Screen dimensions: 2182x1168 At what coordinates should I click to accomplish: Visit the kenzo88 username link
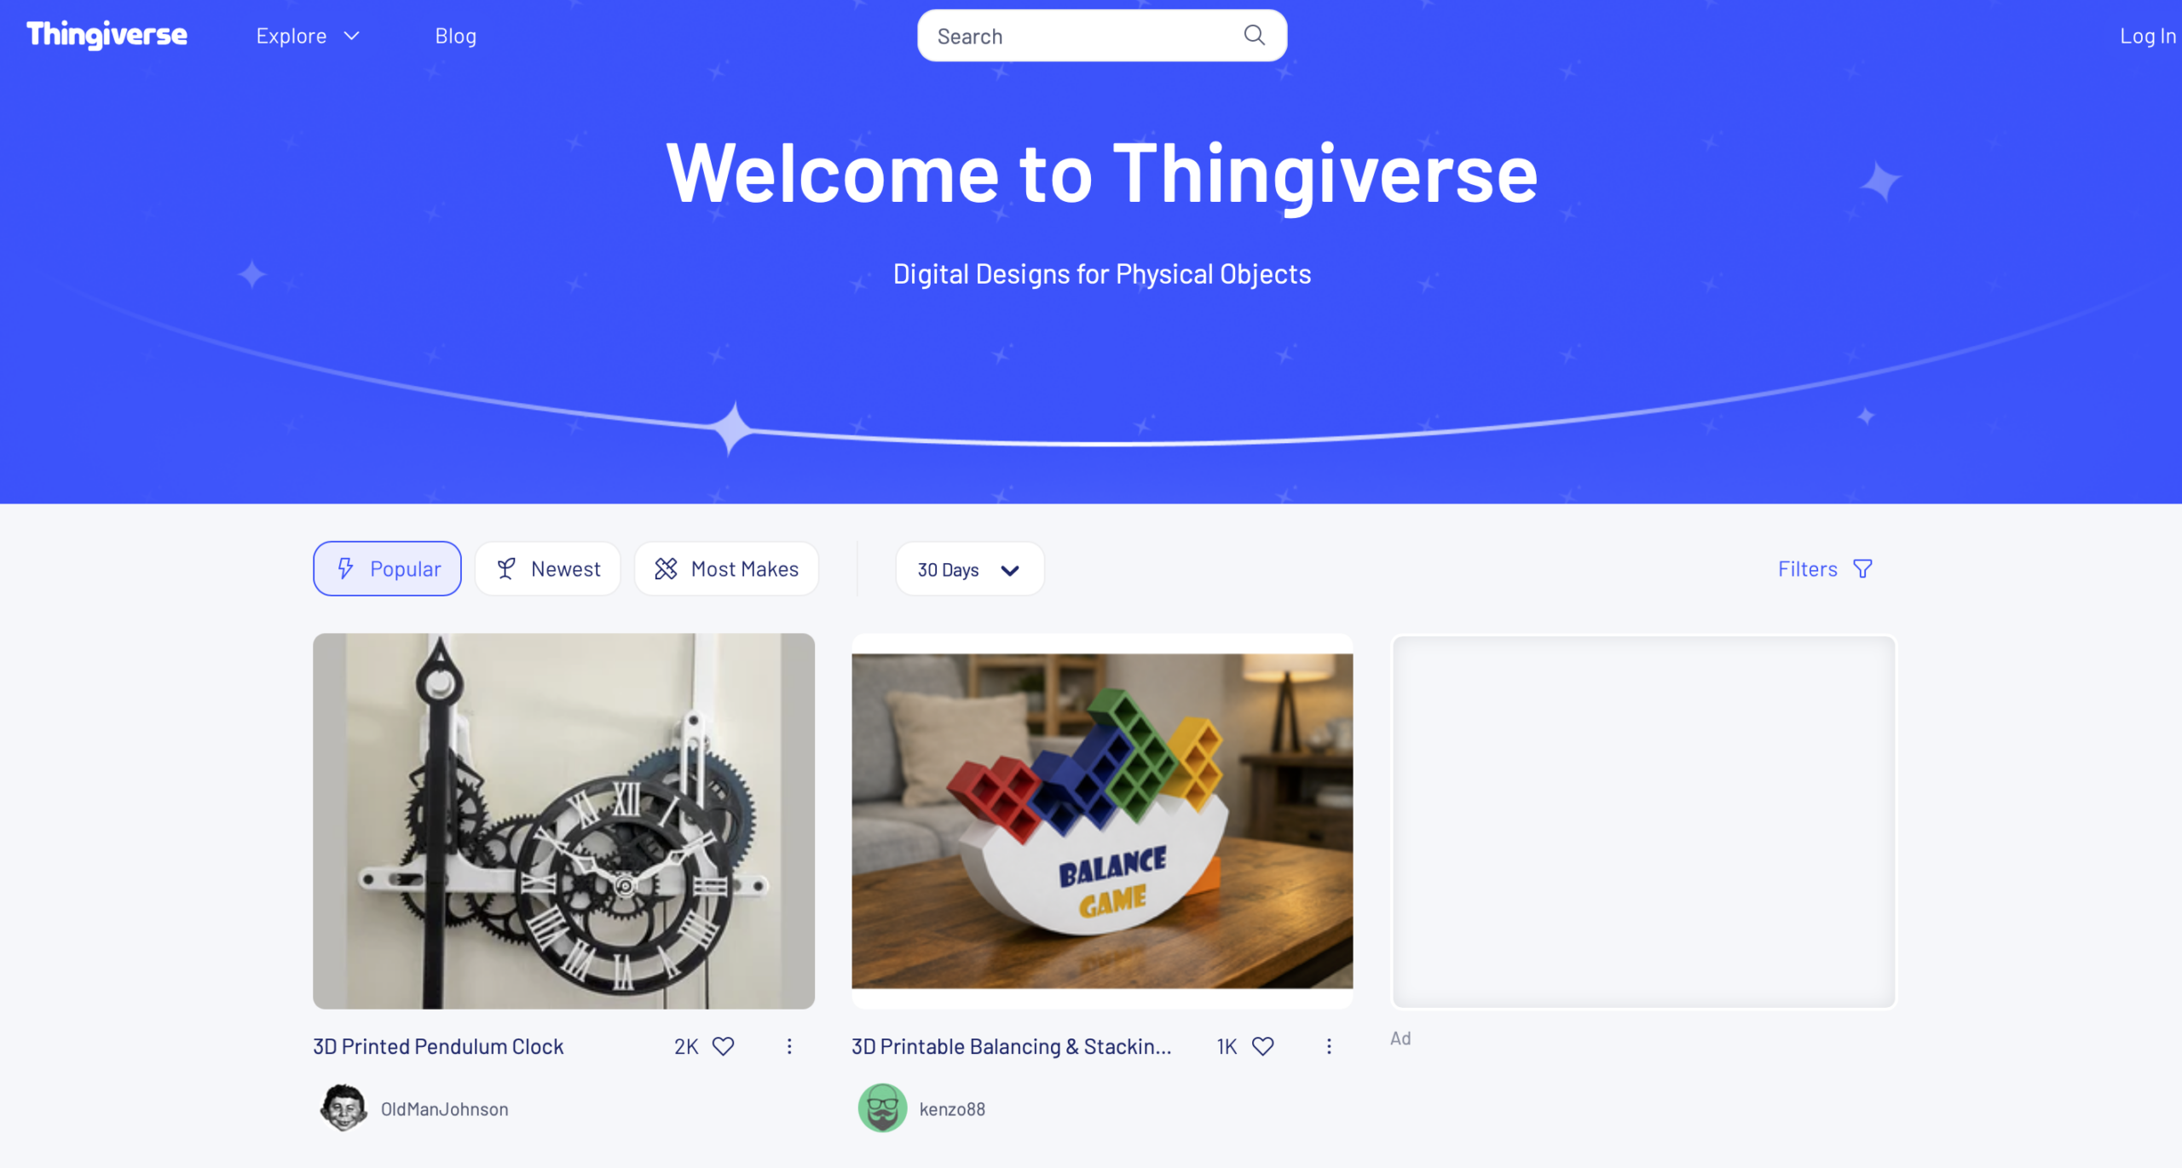pyautogui.click(x=952, y=1108)
